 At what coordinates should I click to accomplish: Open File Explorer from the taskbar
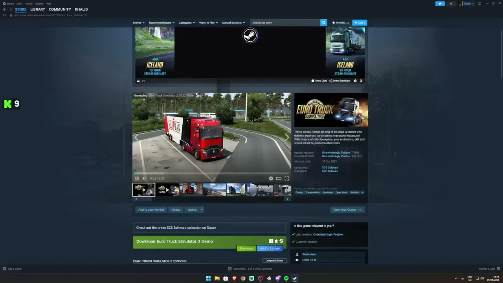pos(217,278)
